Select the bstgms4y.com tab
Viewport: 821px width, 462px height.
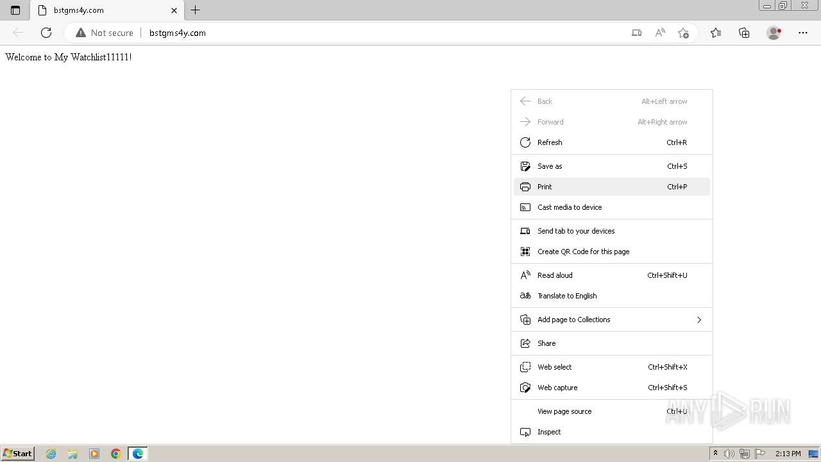pyautogui.click(x=106, y=10)
